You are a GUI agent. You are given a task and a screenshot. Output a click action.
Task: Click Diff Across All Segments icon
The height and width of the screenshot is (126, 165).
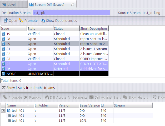pos(47,97)
